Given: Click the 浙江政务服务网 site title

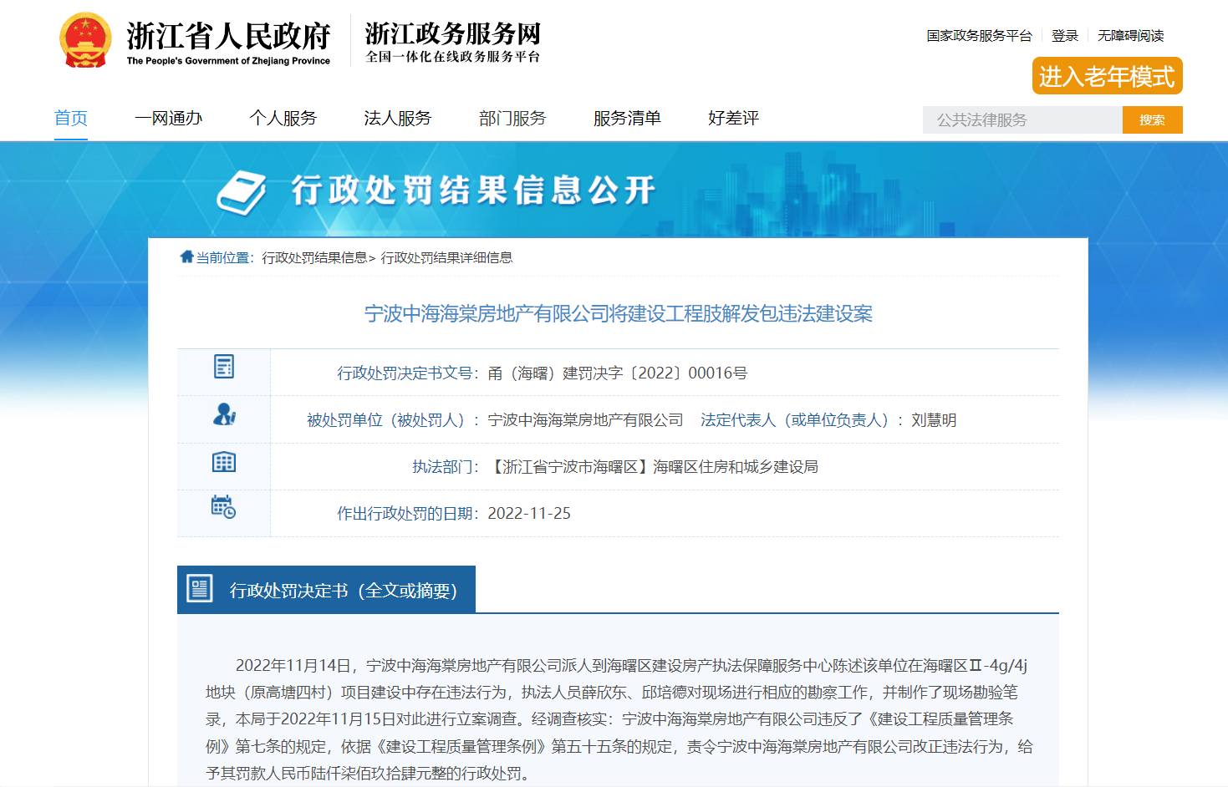Looking at the screenshot, I should [453, 33].
